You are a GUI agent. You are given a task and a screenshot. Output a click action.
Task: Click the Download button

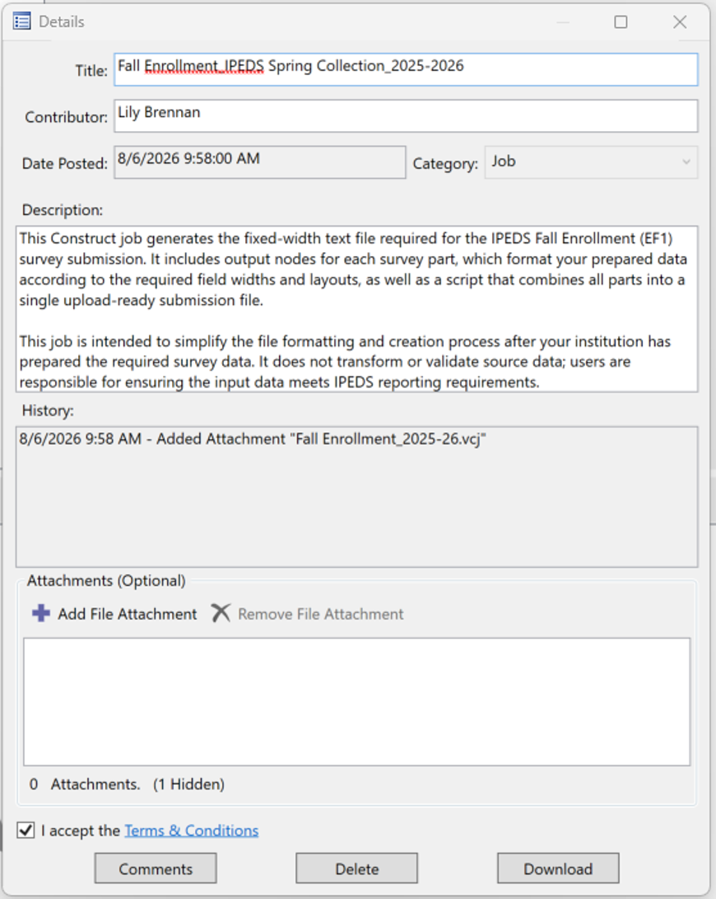tap(558, 869)
